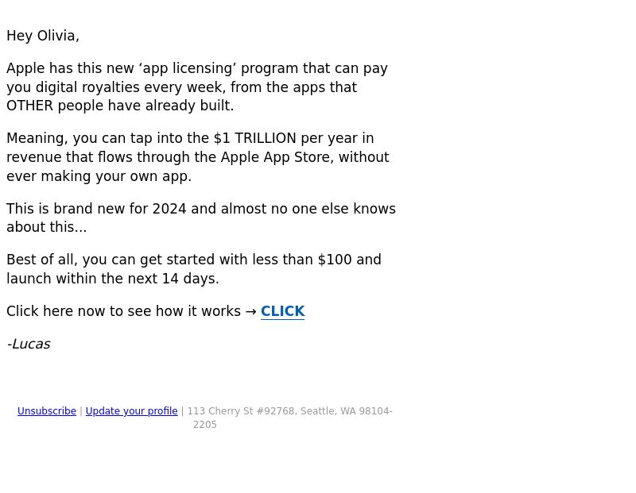This screenshot has width=636, height=493.
Task: Click the pipe separator after Unsubscribe
Action: tap(81, 410)
